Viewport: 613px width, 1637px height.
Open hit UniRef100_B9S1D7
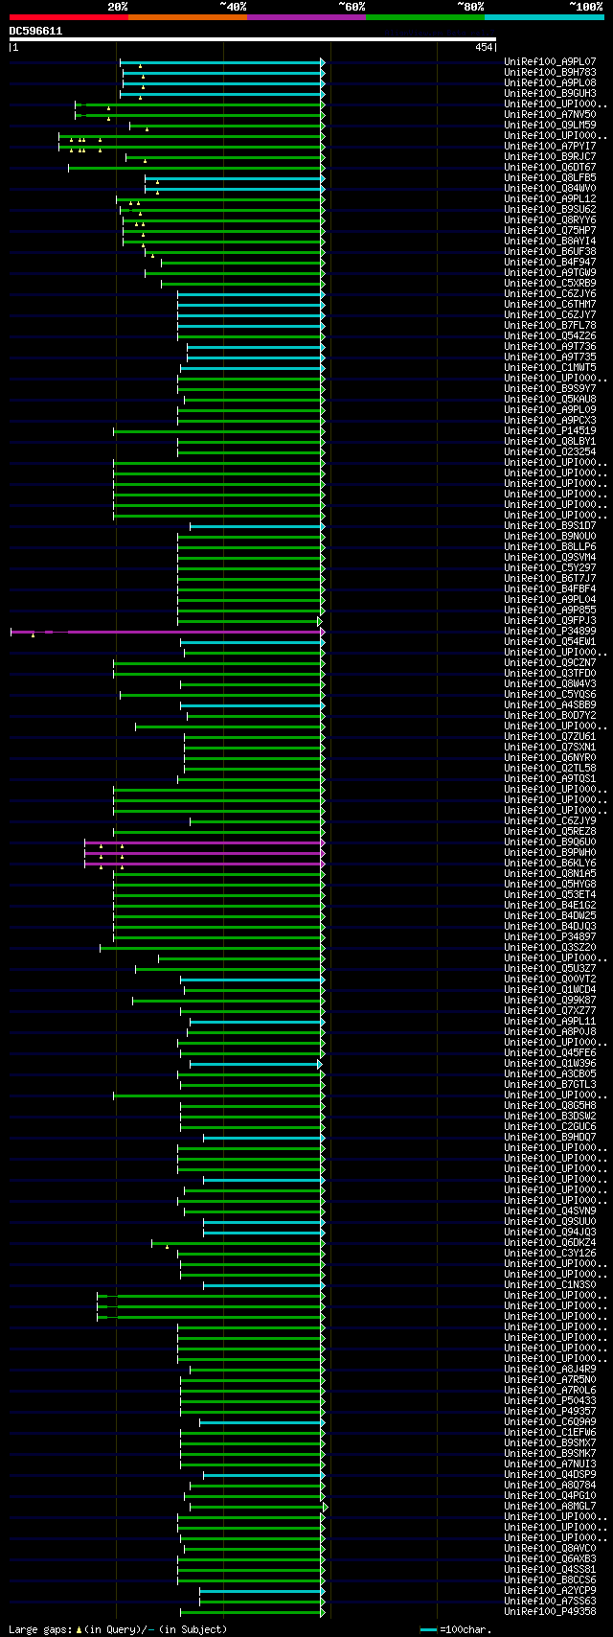550,526
